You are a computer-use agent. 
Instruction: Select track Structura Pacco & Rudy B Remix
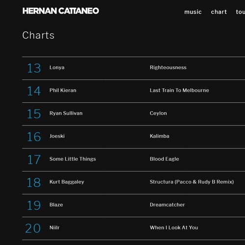(192, 182)
